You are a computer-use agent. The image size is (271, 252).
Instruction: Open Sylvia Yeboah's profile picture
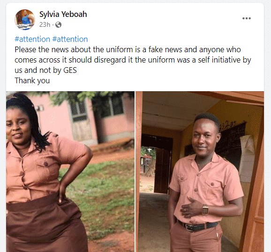tap(25, 20)
